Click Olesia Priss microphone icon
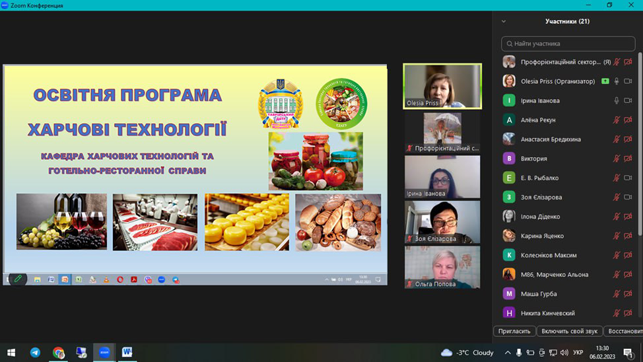Image resolution: width=643 pixels, height=362 pixels. (617, 81)
